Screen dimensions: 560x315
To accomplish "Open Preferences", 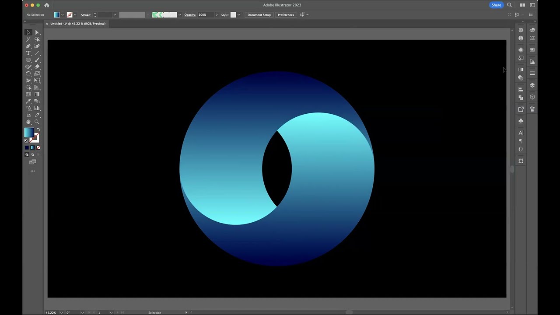I will (x=286, y=15).
